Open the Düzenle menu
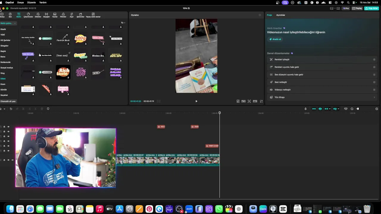Screen dimensions: 381x214 pos(31,2)
